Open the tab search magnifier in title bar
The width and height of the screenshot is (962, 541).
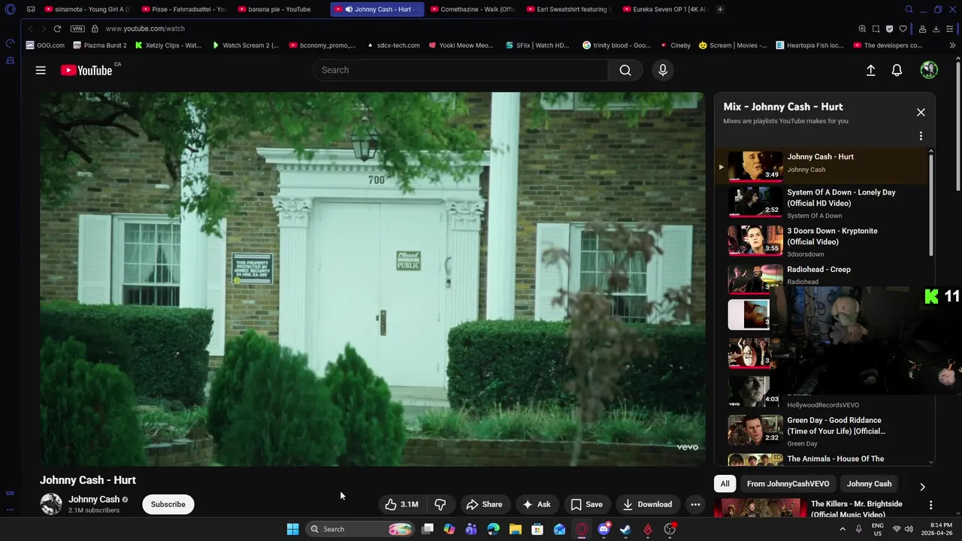coord(909,9)
